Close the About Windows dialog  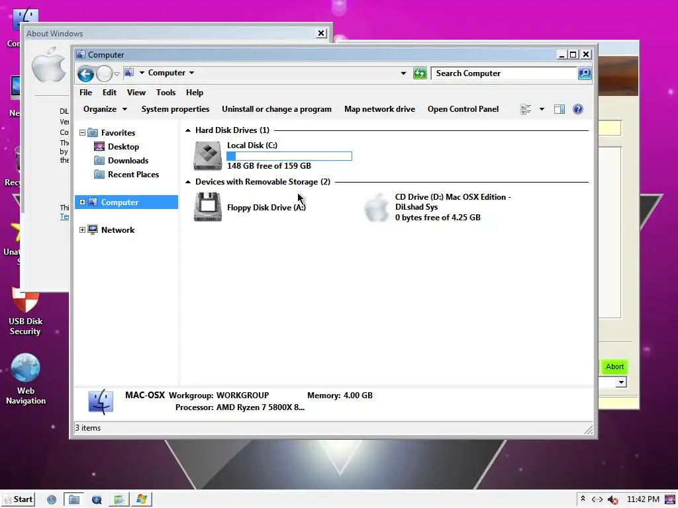[321, 33]
